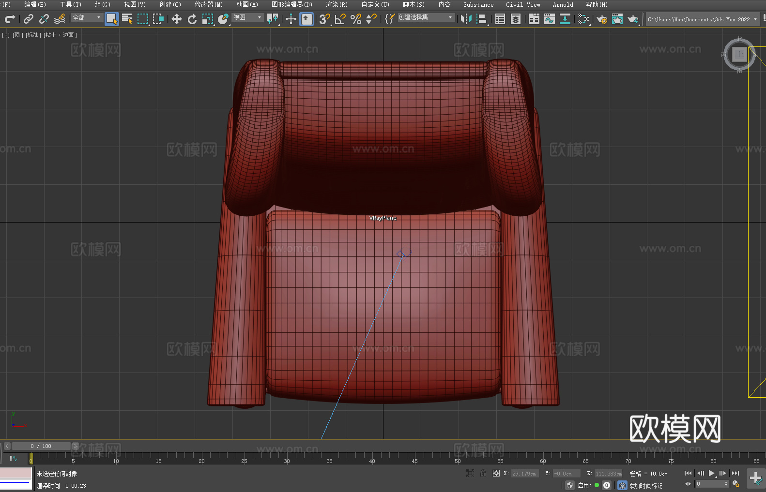
Task: Toggle the Percent Snap button
Action: [356, 19]
